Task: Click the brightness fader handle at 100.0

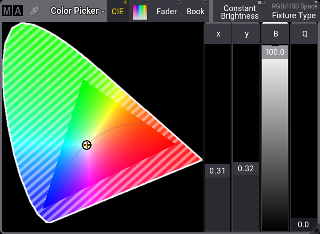Action: (x=276, y=52)
